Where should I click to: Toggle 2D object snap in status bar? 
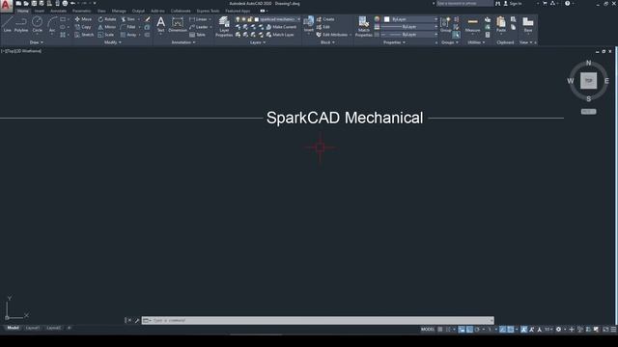[510, 330]
